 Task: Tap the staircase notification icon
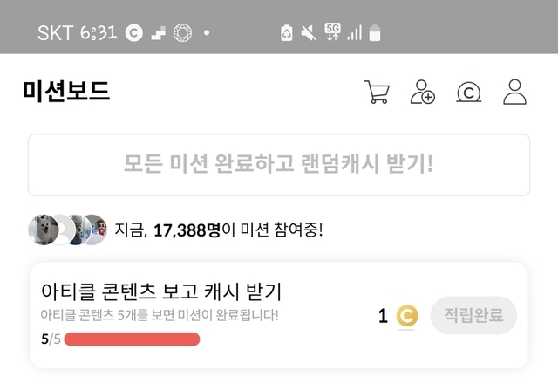click(159, 33)
